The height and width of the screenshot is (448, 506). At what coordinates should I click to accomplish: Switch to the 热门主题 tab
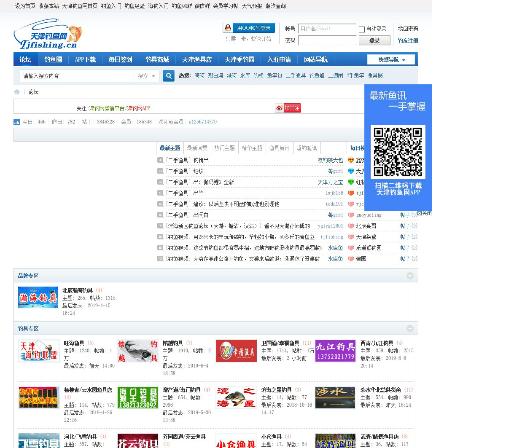click(224, 148)
